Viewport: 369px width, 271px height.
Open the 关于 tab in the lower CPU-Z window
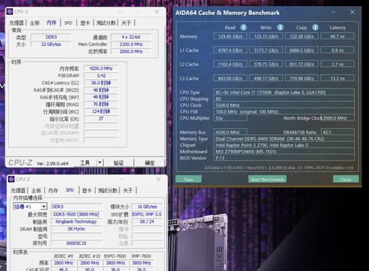(128, 190)
